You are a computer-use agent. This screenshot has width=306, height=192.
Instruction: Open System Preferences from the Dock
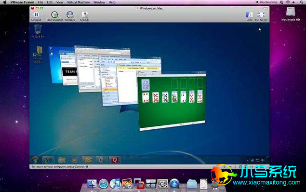(x=162, y=184)
